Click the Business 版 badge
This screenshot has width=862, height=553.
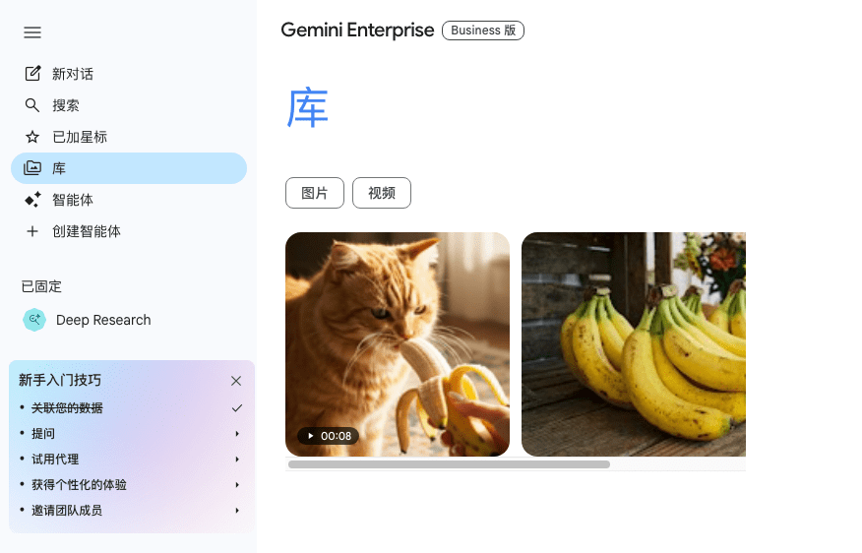tap(483, 31)
